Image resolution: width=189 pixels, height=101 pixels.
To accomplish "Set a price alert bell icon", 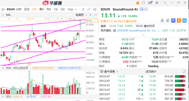I will click(x=162, y=21).
